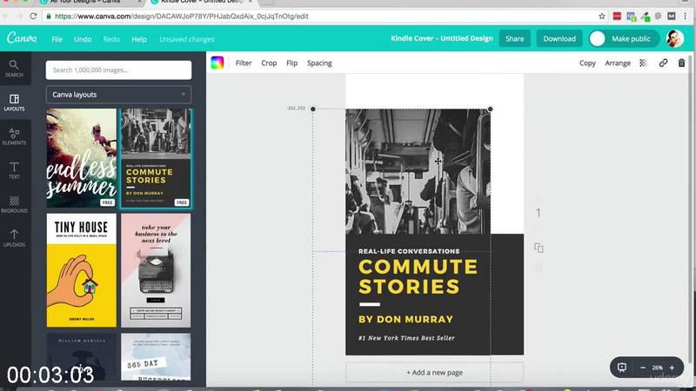Viewport: 696px width, 391px height.
Task: Click Undo in the top bar
Action: [x=83, y=39]
